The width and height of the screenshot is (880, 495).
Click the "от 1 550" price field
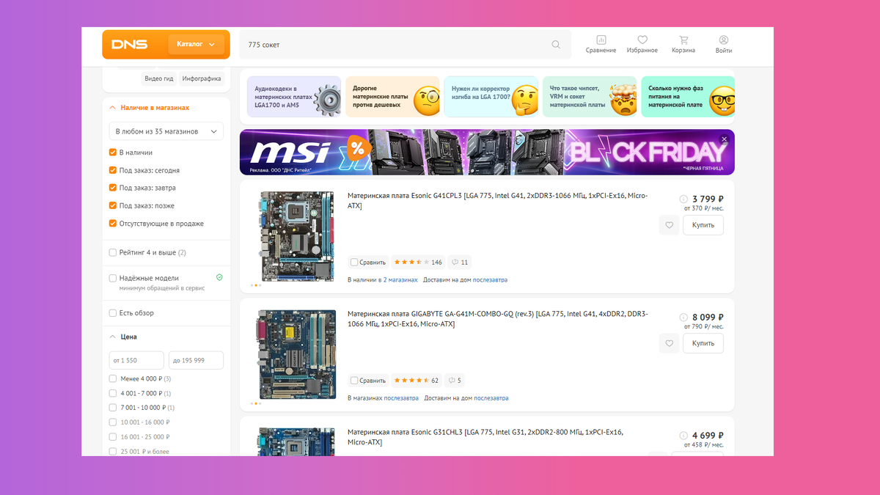pyautogui.click(x=137, y=360)
